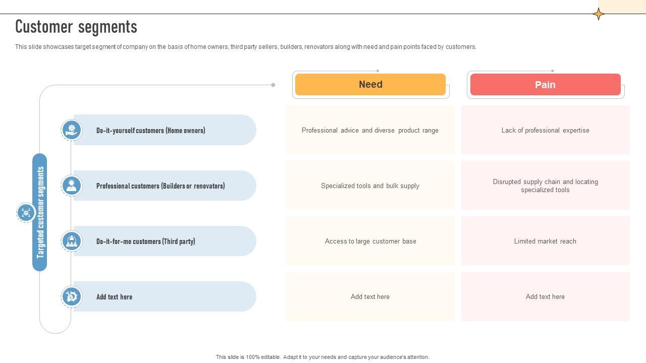The width and height of the screenshot is (646, 363).
Task: Click the Access to large customer base cell
Action: (x=370, y=241)
